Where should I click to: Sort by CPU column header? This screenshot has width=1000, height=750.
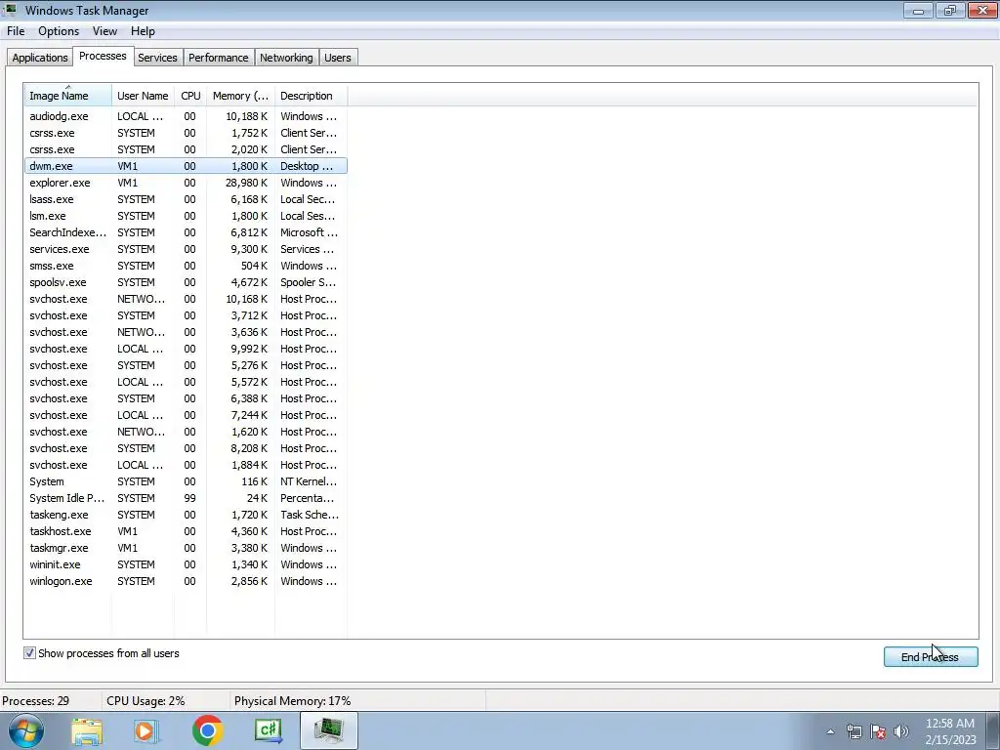point(190,96)
